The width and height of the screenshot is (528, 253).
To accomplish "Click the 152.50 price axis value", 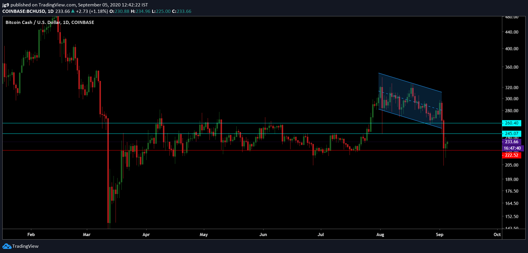I will pos(512,216).
